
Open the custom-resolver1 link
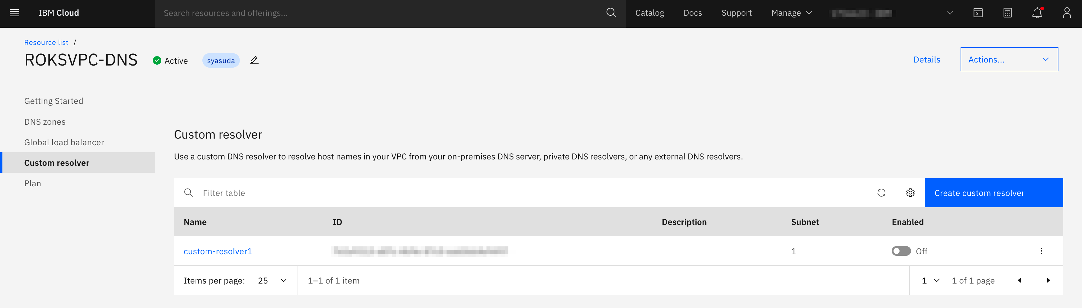[217, 251]
